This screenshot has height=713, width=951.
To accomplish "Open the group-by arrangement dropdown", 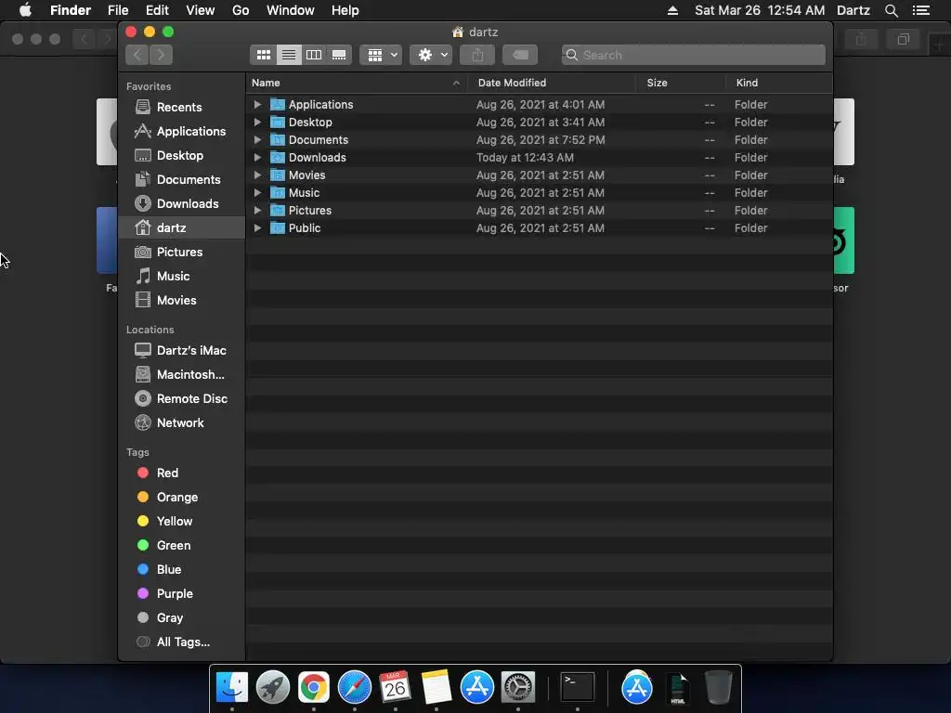I will [x=381, y=55].
